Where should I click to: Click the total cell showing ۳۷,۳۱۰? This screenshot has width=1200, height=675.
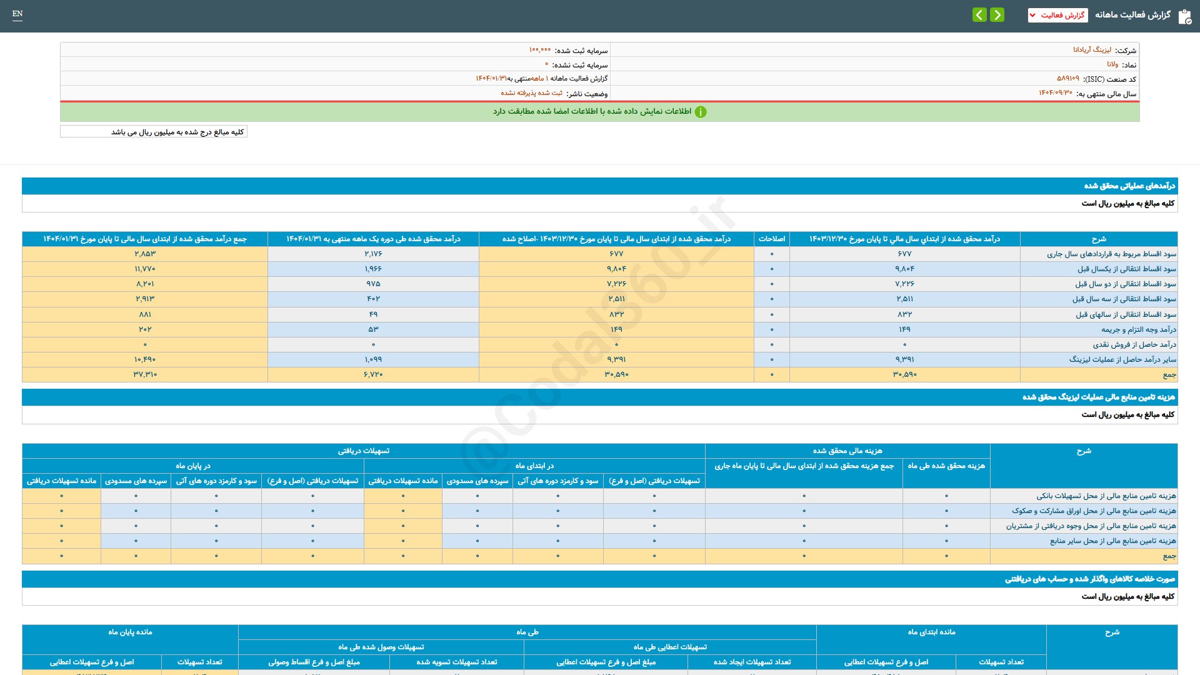coord(145,374)
